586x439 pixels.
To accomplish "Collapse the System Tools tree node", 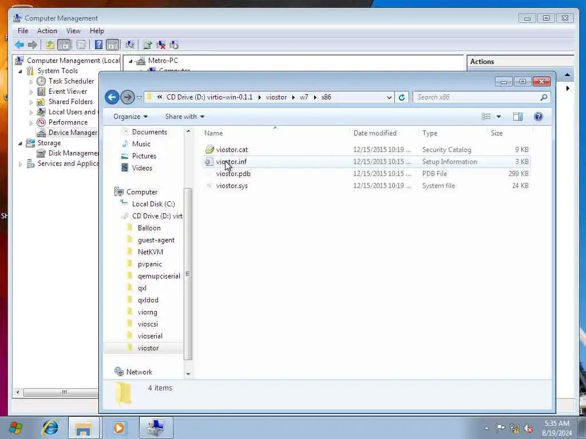I will 20,71.
